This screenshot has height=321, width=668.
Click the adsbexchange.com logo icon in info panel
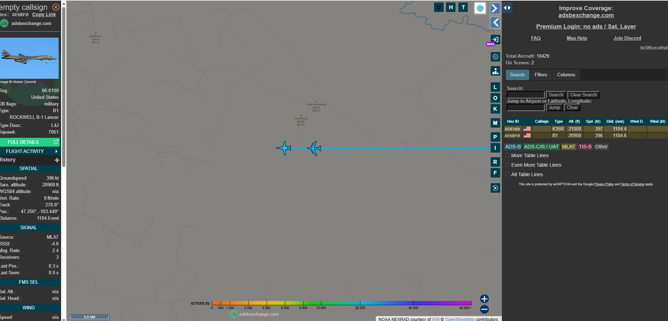click(x=4, y=23)
